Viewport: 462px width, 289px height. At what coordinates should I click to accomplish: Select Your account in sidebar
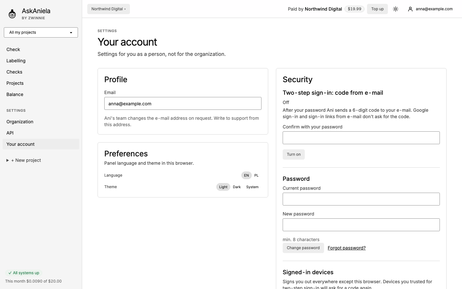(x=41, y=144)
